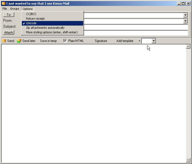Open the File menu

5,9
